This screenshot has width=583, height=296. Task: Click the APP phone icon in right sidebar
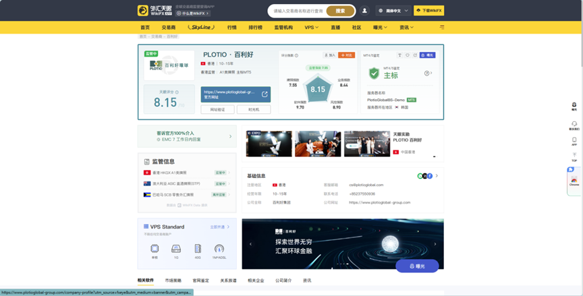[574, 140]
